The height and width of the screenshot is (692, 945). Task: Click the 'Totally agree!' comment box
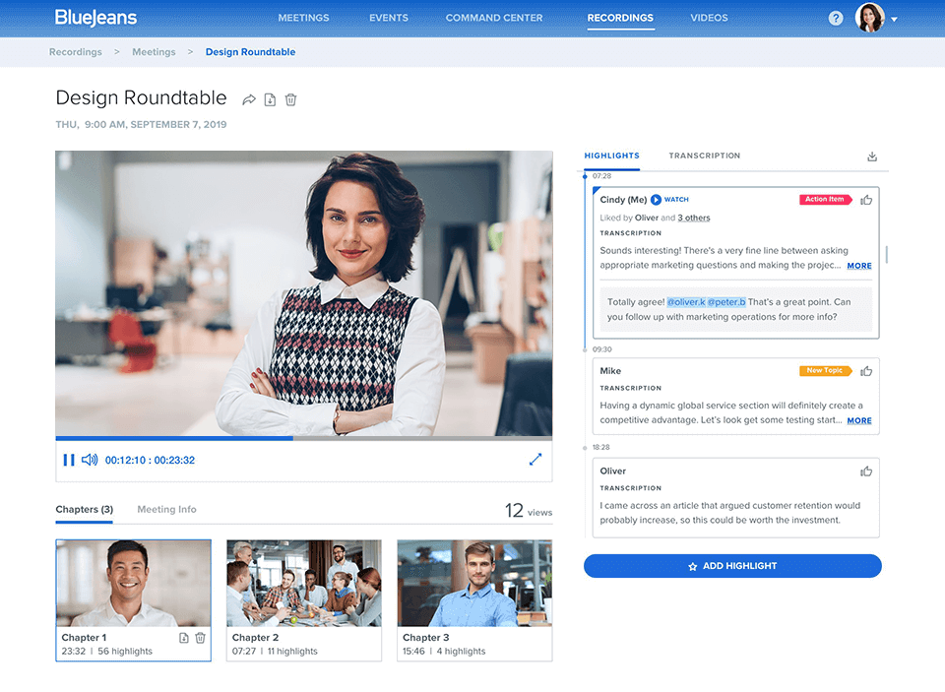tap(736, 309)
